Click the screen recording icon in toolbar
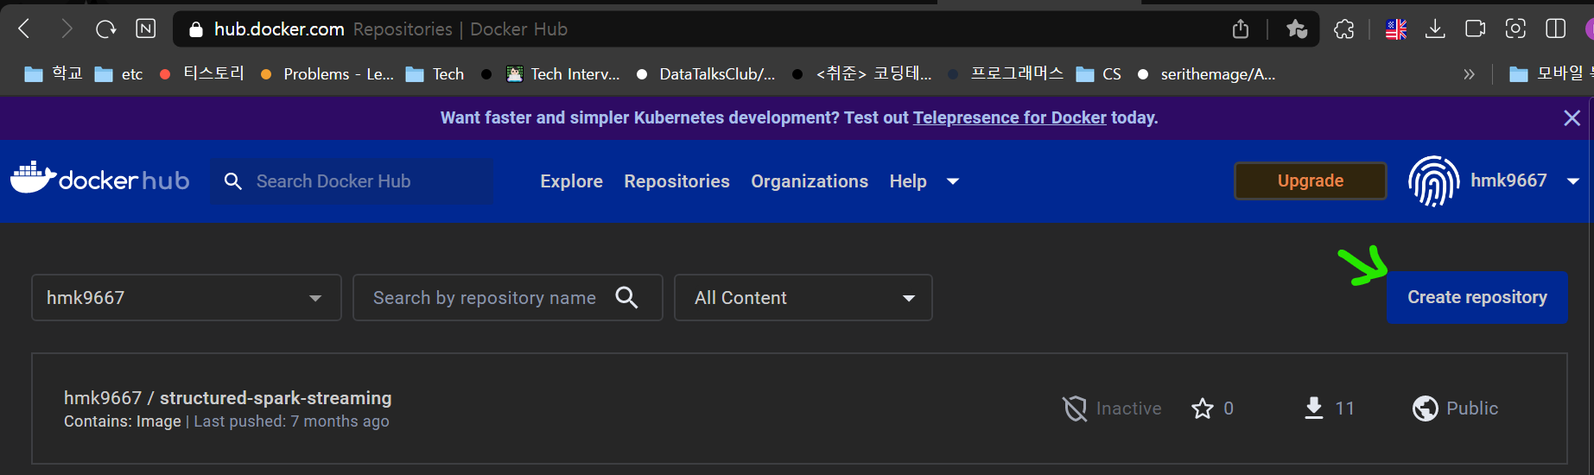The width and height of the screenshot is (1594, 475). 1475,29
